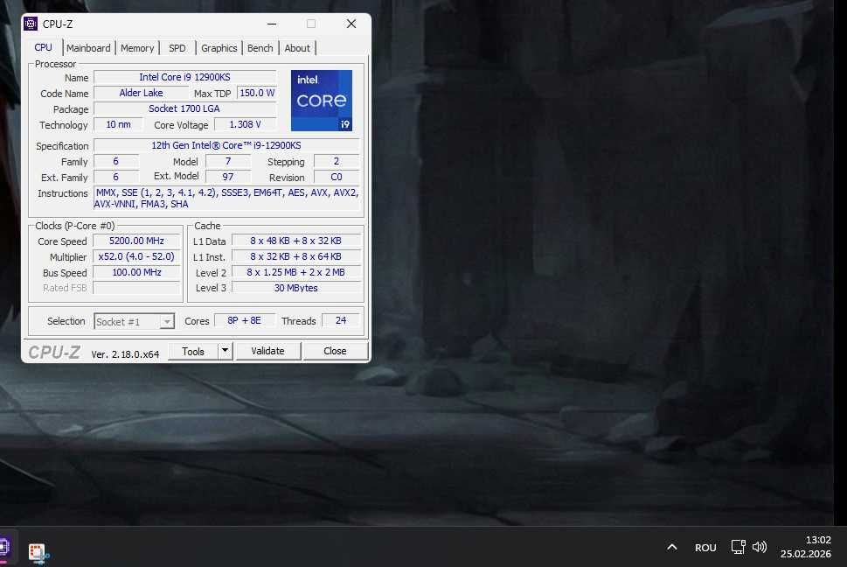The width and height of the screenshot is (847, 567).
Task: Click the Technology value 10 nm
Action: pos(118,124)
